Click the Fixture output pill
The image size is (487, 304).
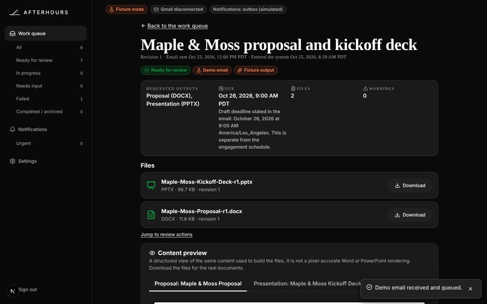click(x=256, y=70)
